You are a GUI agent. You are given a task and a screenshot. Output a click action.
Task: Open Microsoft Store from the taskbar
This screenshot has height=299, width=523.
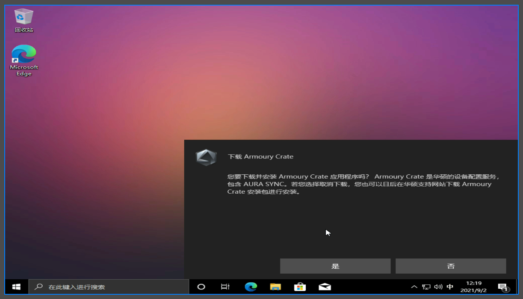click(300, 287)
